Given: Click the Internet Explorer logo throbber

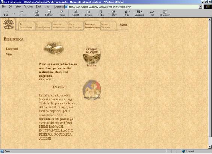Looking at the screenshot, I should [207, 7].
